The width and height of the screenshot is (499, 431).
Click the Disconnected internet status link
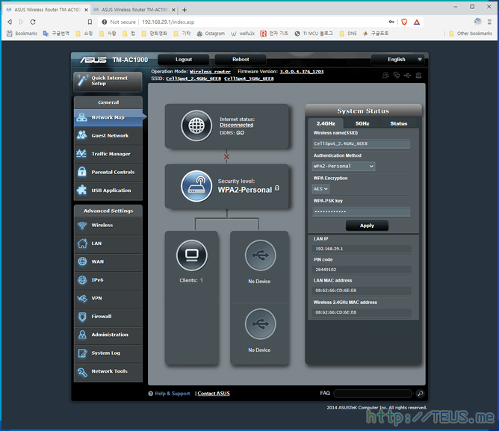[x=237, y=125]
